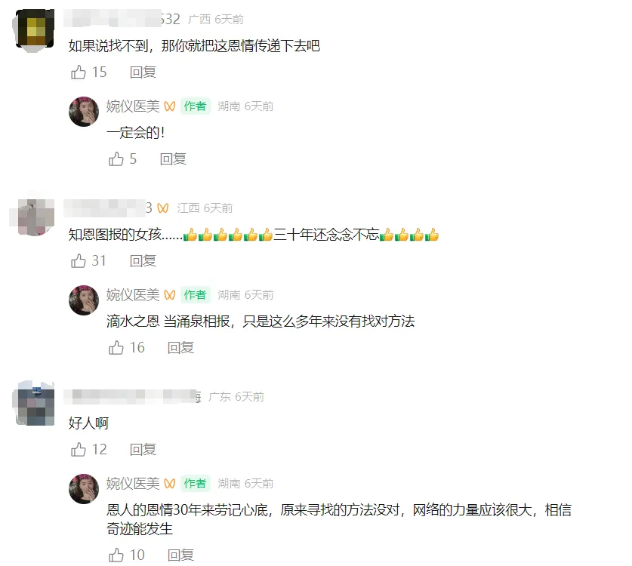The width and height of the screenshot is (632, 566).
Task: Like the '好人啊' comment
Action: [79, 449]
